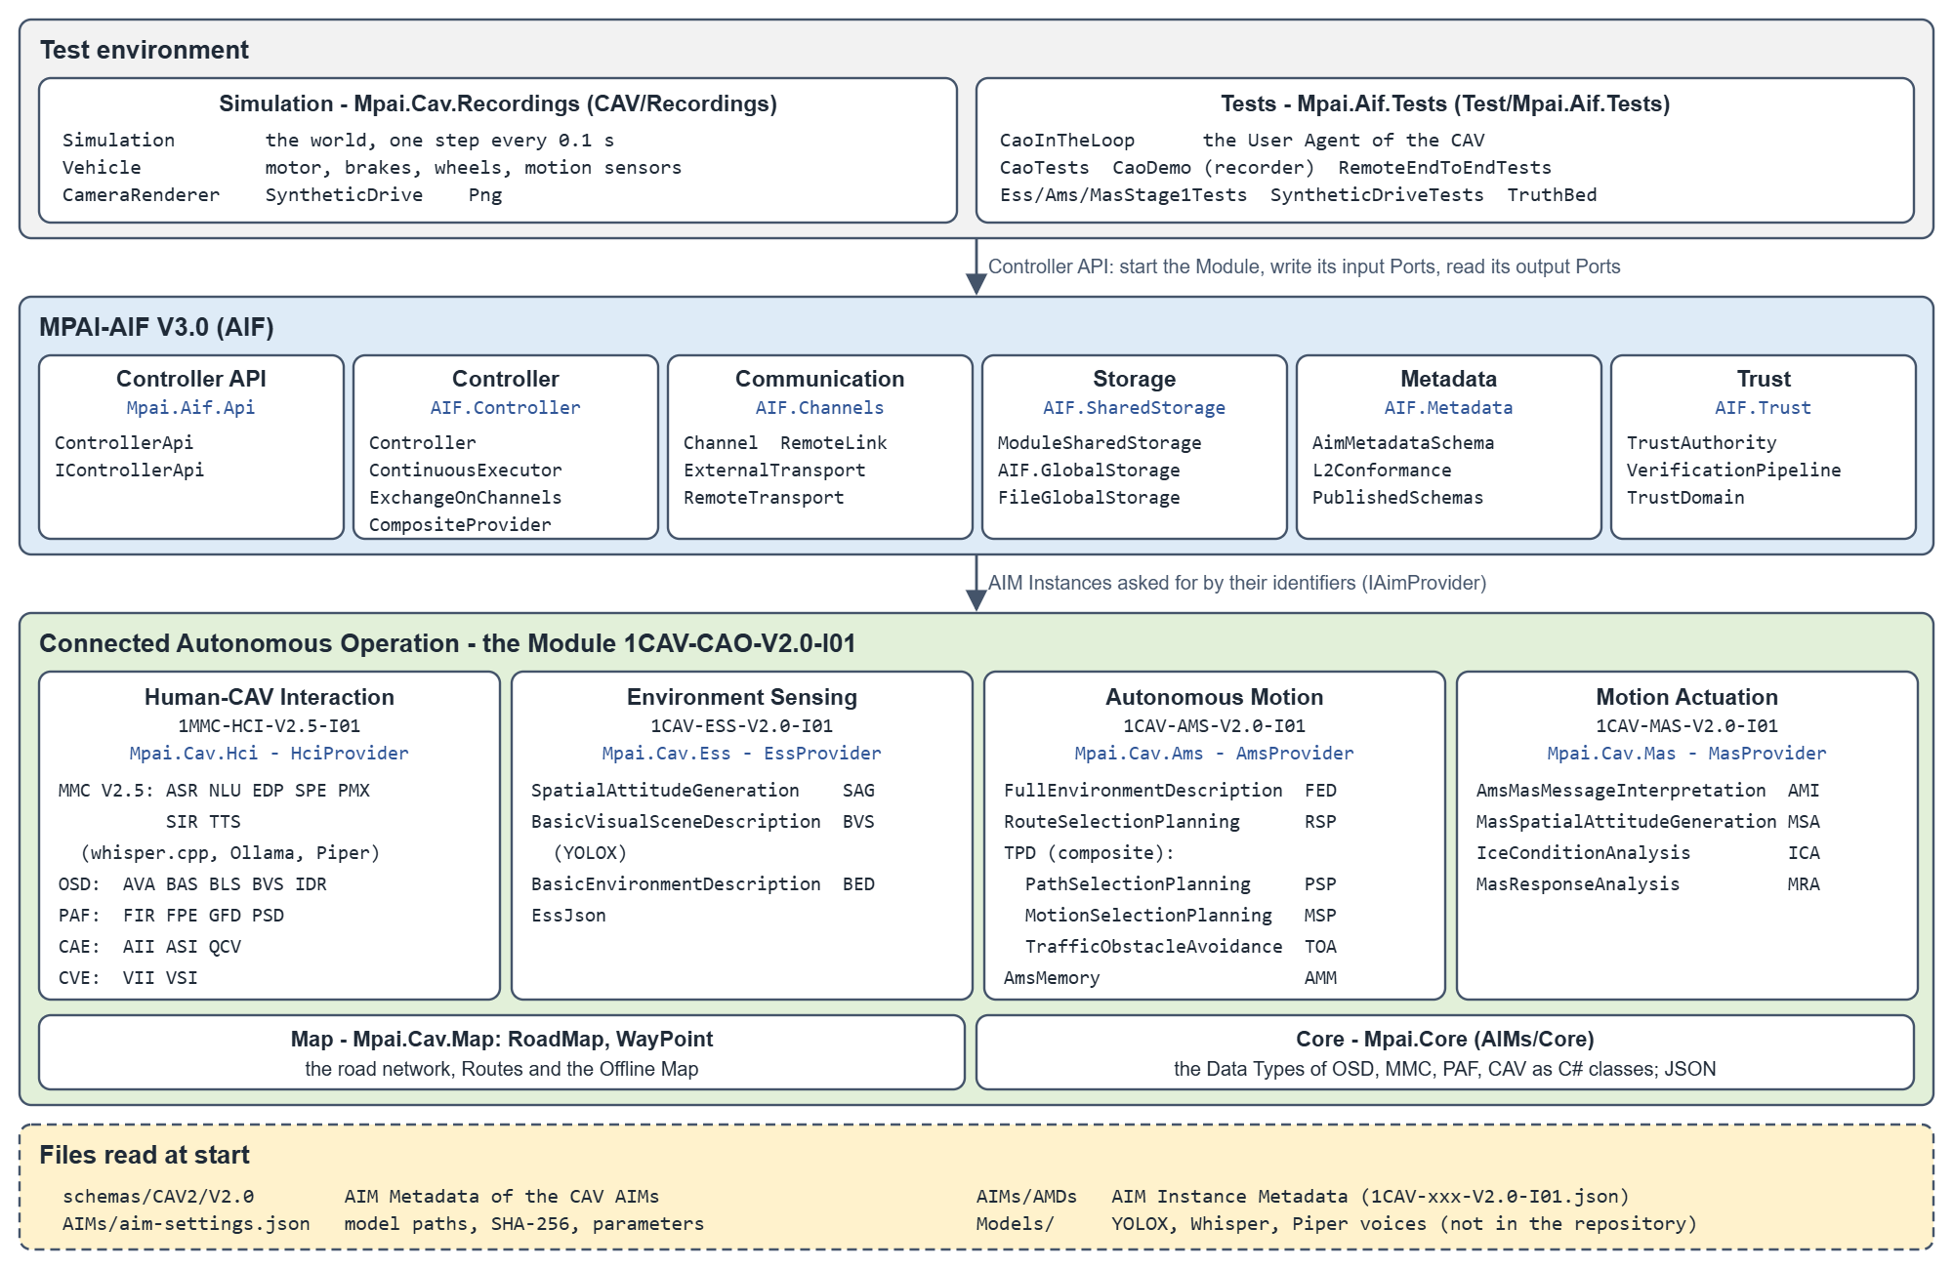Click 'AIF.SharedStorage' under Storage
Screen dimensions: 1953x1269
tap(1134, 408)
